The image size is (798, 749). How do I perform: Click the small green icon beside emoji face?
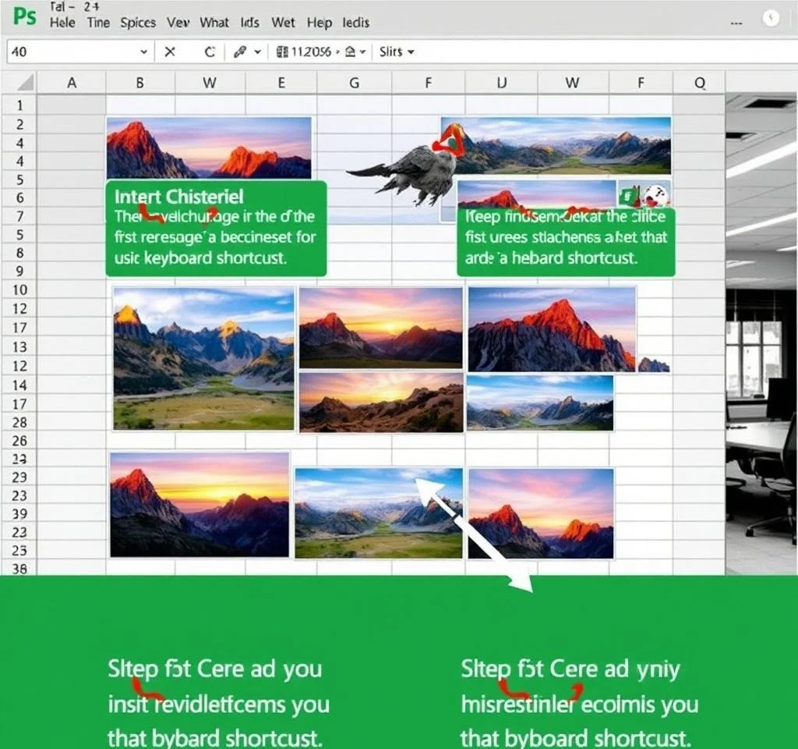[x=628, y=195]
